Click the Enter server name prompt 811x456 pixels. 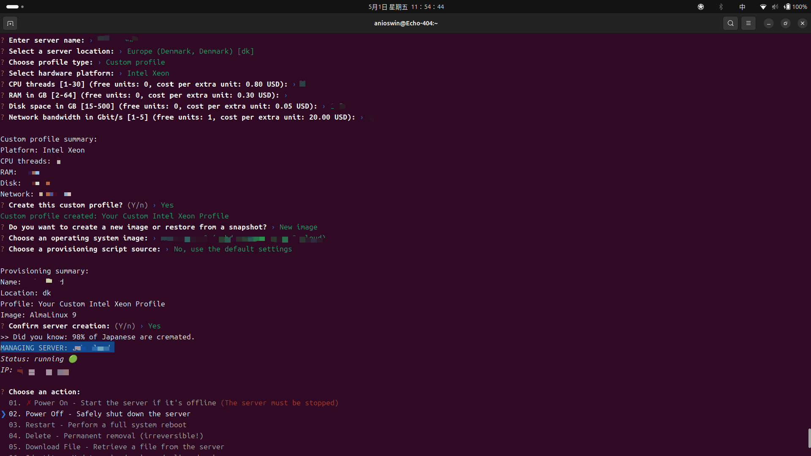(x=46, y=40)
